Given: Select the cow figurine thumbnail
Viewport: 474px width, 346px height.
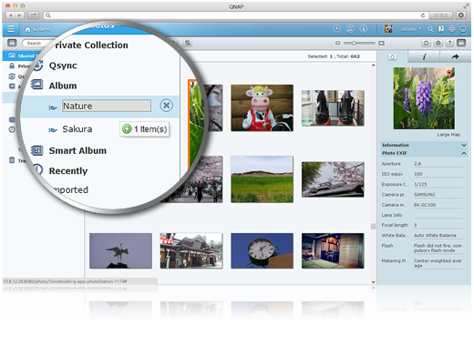Looking at the screenshot, I should [262, 108].
